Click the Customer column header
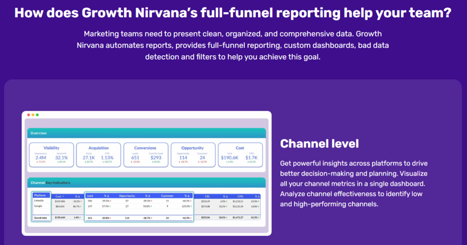The width and height of the screenshot is (467, 245). tap(167, 196)
